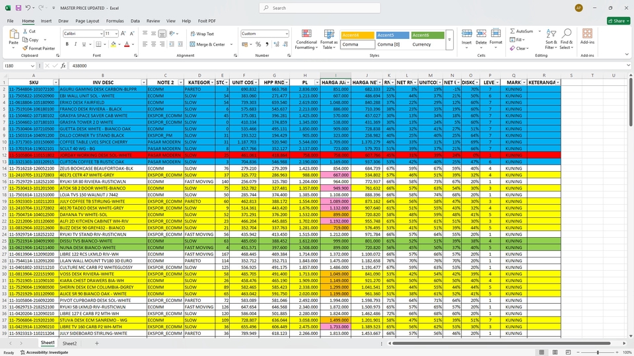The image size is (634, 356).
Task: Apply the Accent4 orange cell style
Action: coord(357,35)
